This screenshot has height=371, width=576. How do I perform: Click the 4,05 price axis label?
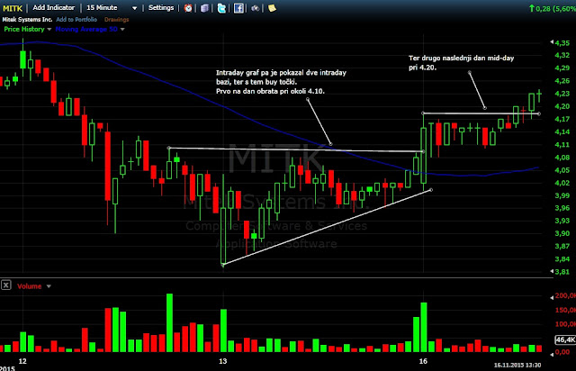(x=562, y=170)
